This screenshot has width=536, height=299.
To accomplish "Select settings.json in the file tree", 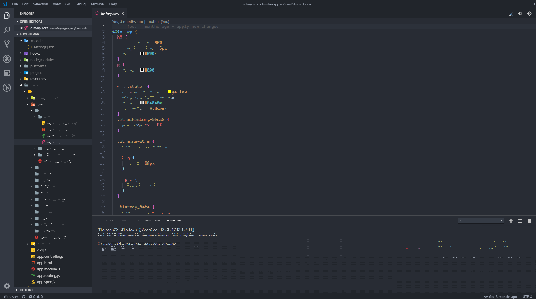I will pyautogui.click(x=43, y=47).
